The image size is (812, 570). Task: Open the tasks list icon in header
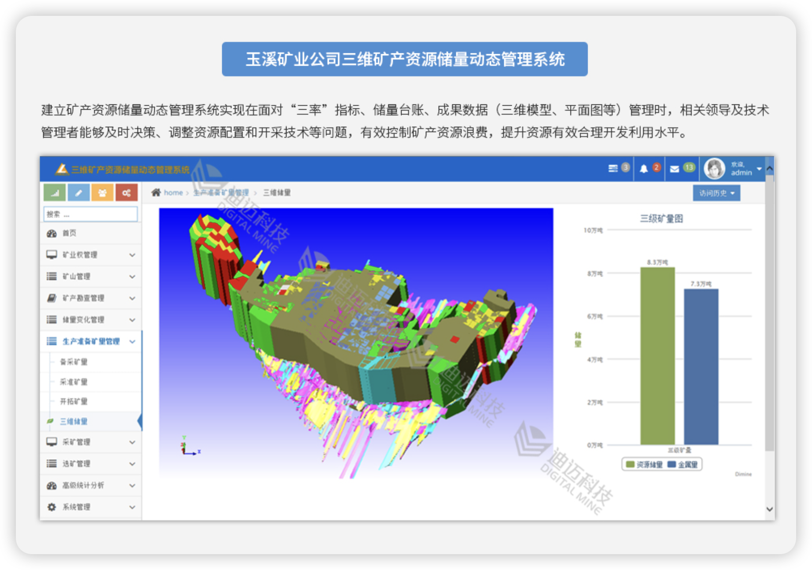click(613, 169)
